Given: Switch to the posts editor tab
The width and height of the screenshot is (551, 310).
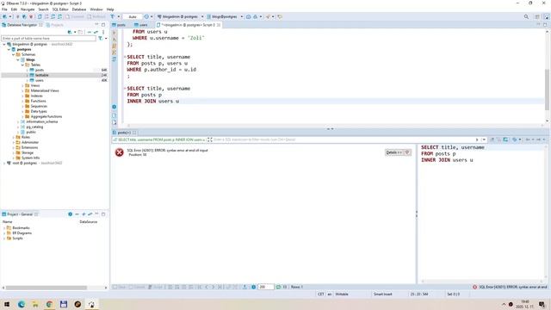Looking at the screenshot, I should click(x=119, y=25).
